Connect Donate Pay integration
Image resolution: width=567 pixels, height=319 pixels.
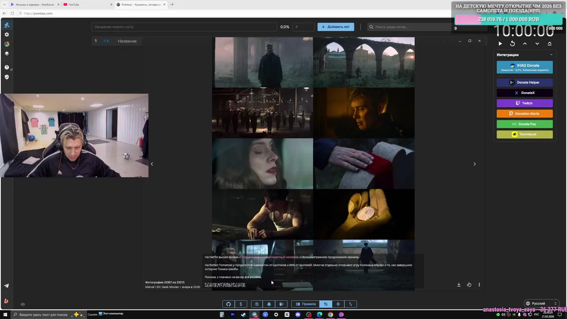click(x=524, y=124)
